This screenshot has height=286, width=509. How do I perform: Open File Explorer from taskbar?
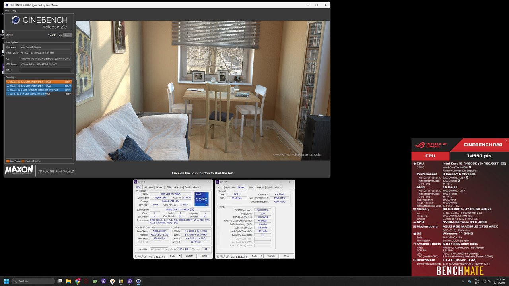[68, 281]
